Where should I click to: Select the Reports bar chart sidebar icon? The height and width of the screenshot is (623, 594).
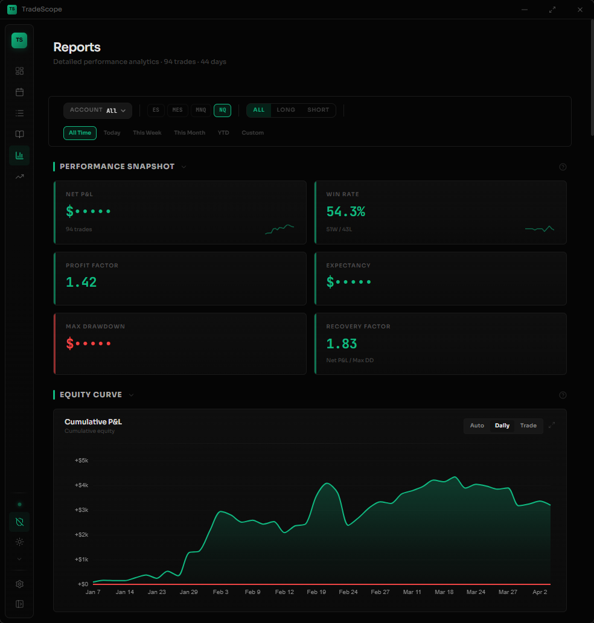click(19, 155)
